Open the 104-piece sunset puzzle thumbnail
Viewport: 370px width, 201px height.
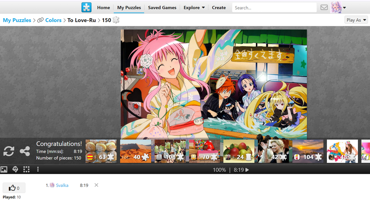(x=308, y=151)
